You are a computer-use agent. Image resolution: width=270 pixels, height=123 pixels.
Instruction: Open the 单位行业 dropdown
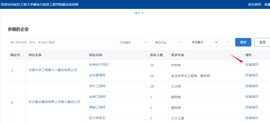click(169, 42)
